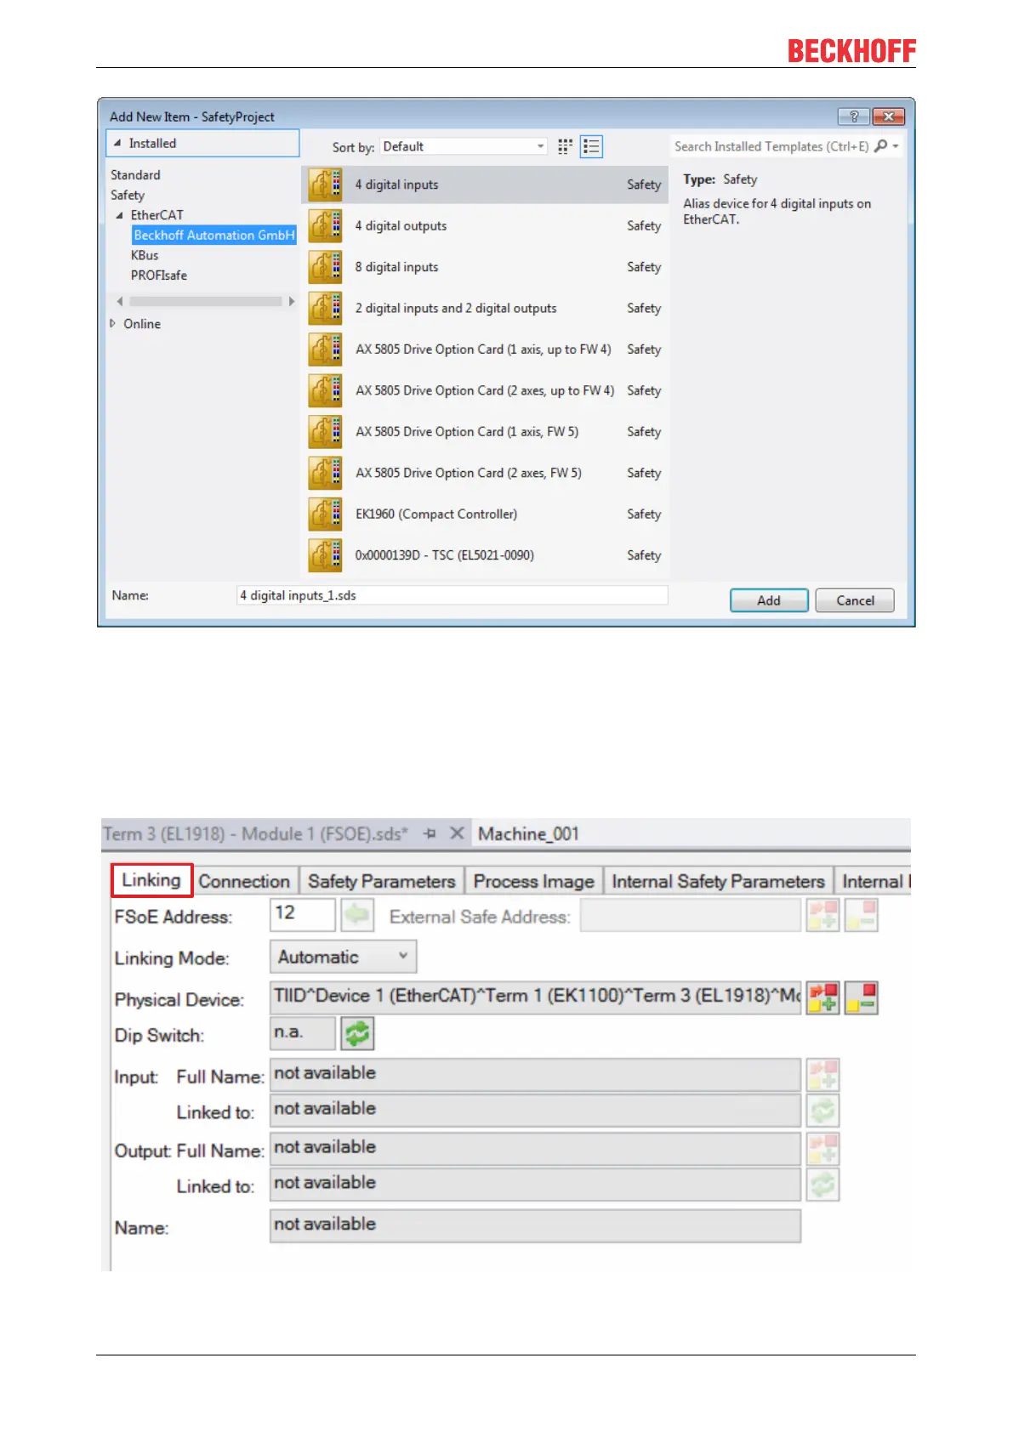This screenshot has width=1013, height=1432.
Task: Select Safety category in tree
Action: tap(128, 195)
